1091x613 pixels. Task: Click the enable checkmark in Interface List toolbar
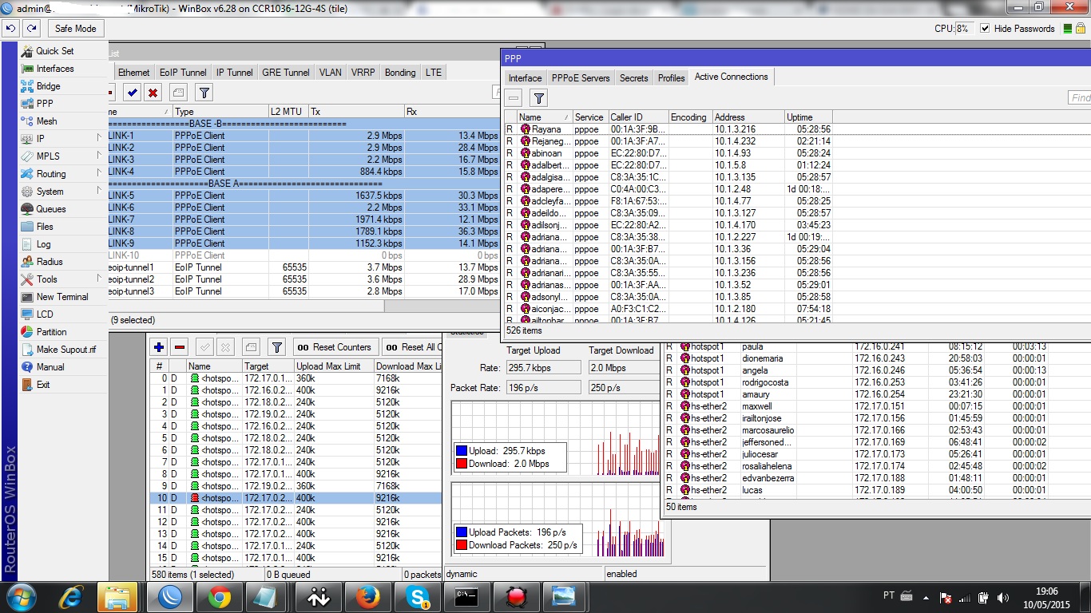[133, 93]
